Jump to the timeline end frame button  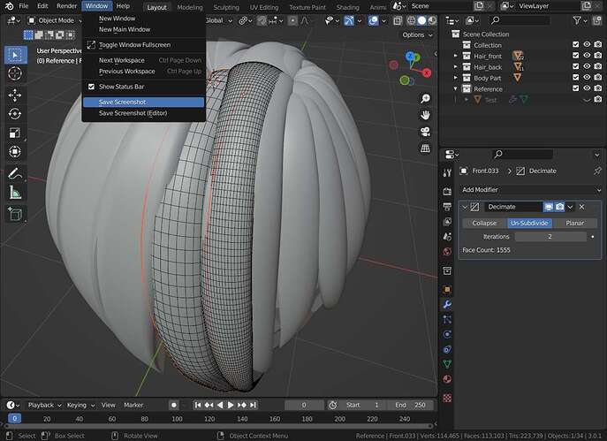click(253, 405)
